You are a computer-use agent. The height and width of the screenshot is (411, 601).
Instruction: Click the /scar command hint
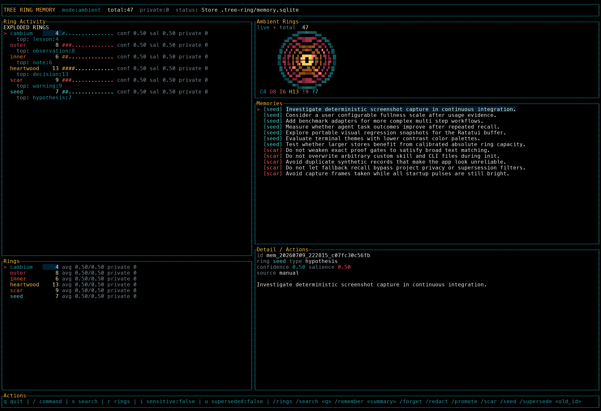[489, 402]
